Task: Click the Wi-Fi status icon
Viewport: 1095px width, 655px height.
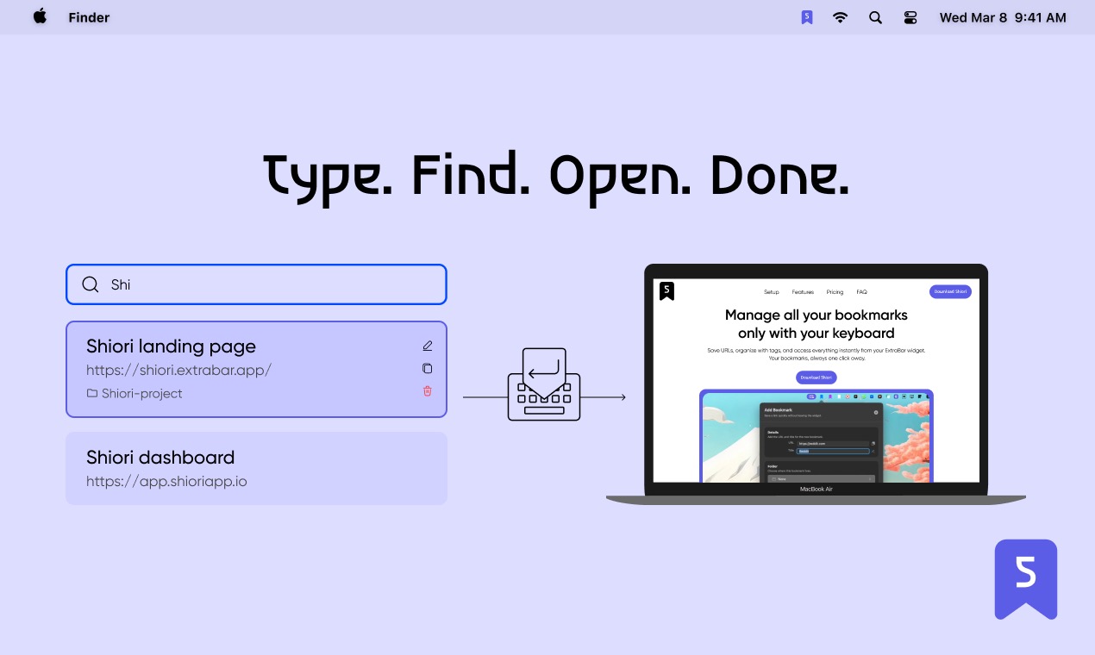Action: point(840,17)
